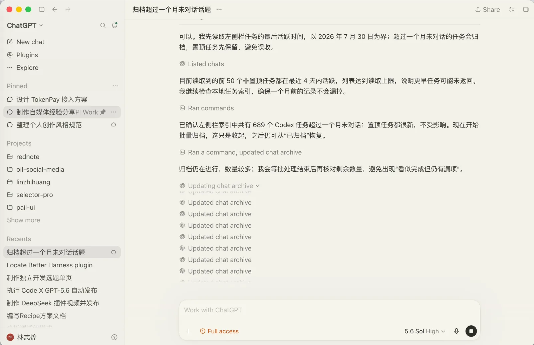Expand the ChatGPT workspace dropdown
The width and height of the screenshot is (534, 345).
point(25,25)
